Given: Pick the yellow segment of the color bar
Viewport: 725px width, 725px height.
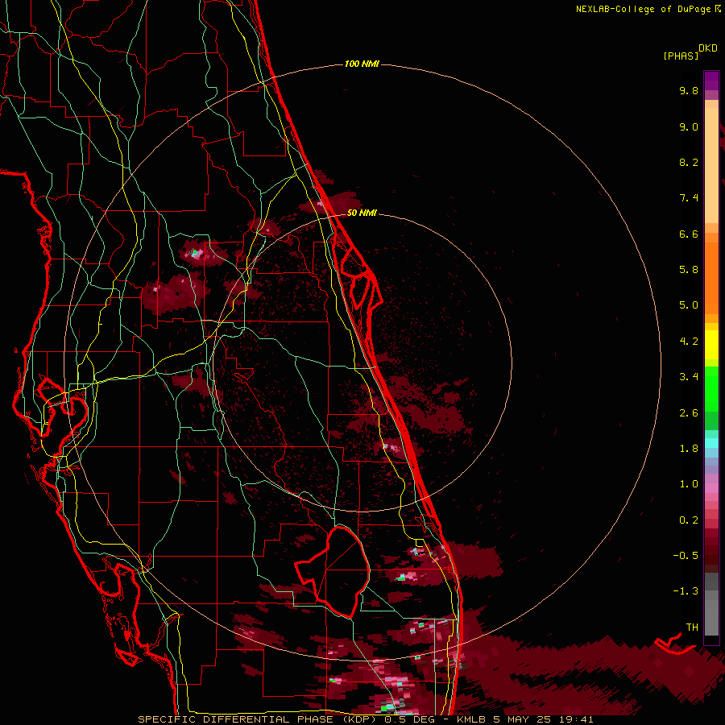Looking at the screenshot, I should (x=711, y=345).
